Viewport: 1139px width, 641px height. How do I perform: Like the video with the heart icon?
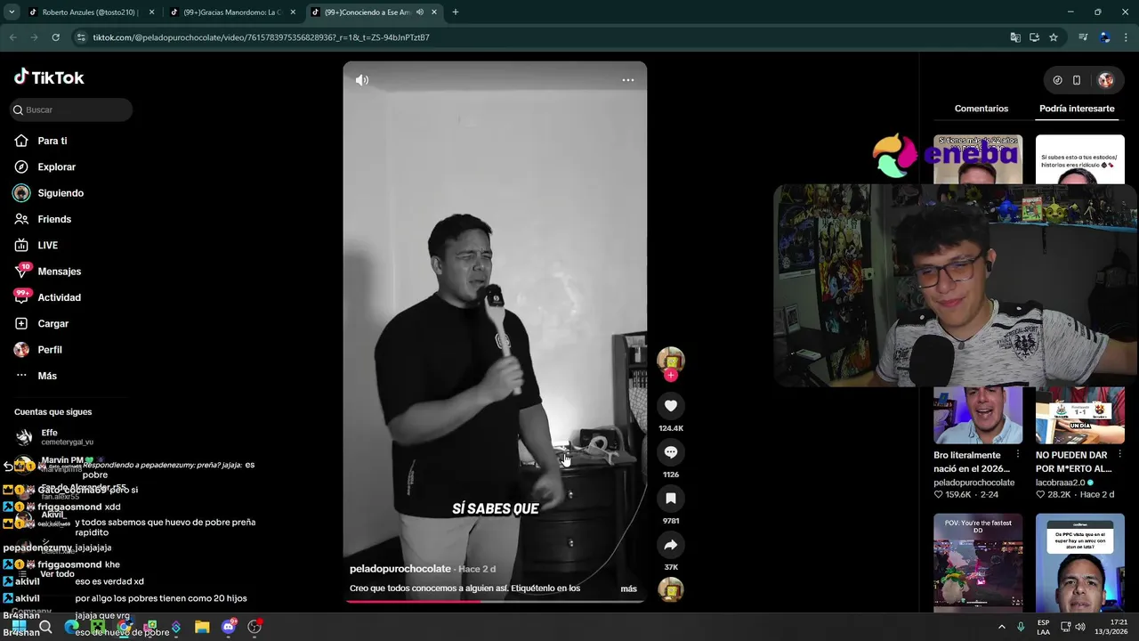(x=671, y=406)
